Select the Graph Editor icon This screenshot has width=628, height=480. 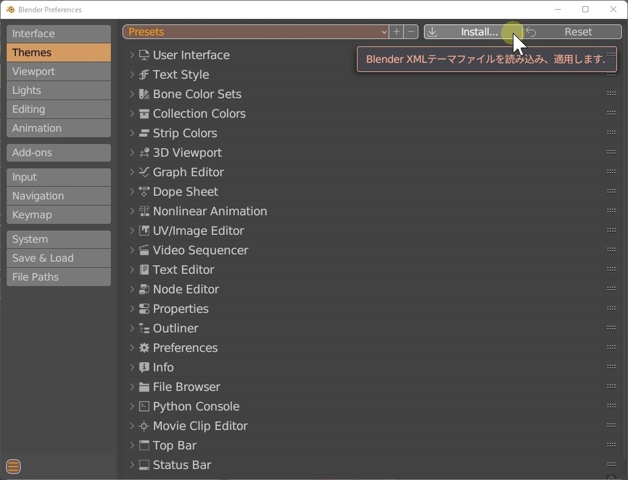143,172
